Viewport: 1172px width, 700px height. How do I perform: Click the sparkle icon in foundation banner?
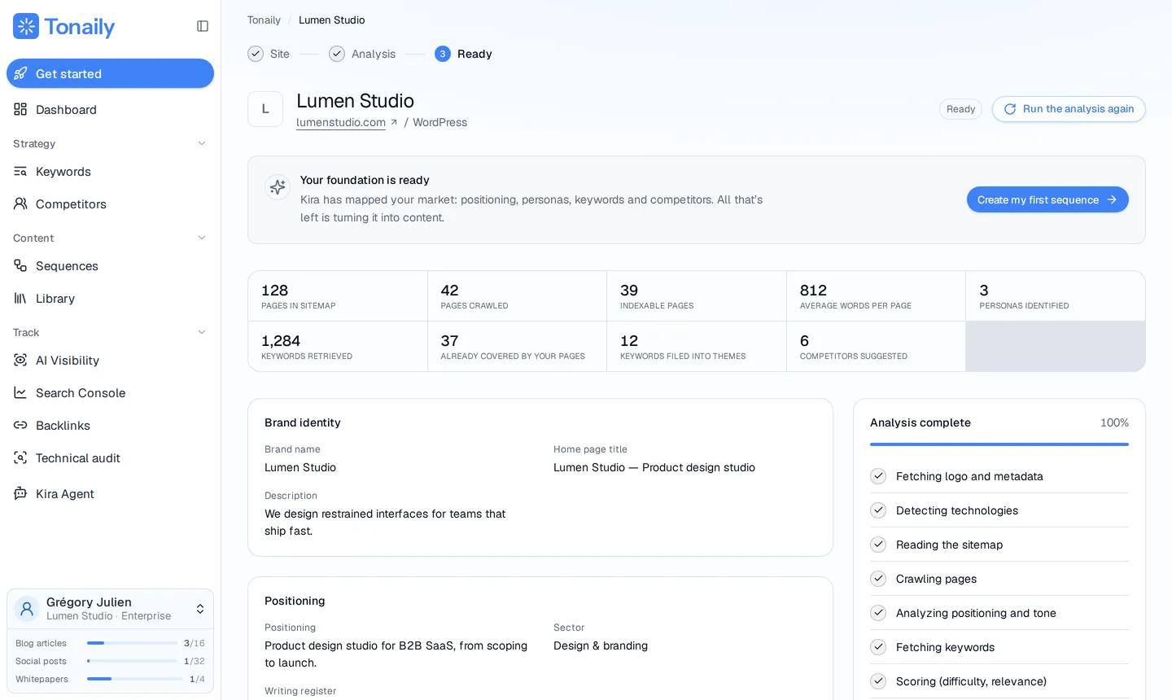point(278,187)
